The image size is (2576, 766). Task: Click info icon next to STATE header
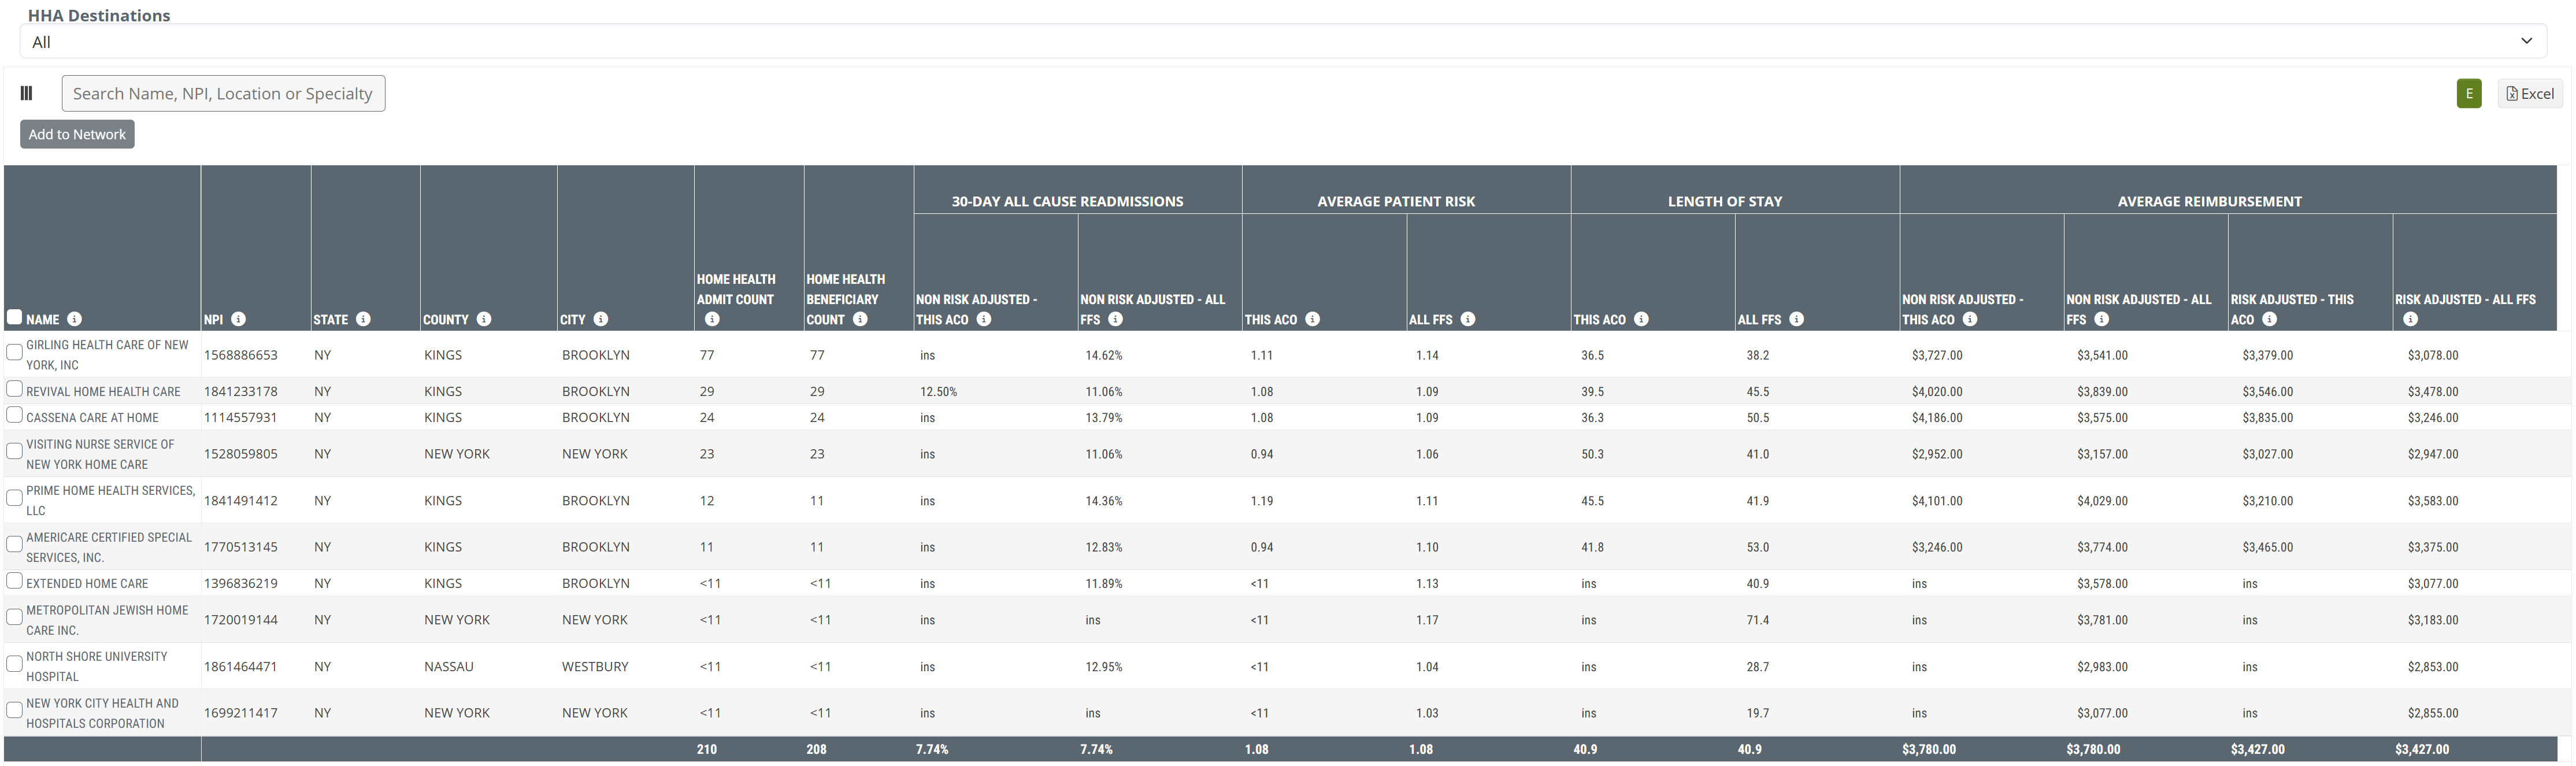[363, 319]
